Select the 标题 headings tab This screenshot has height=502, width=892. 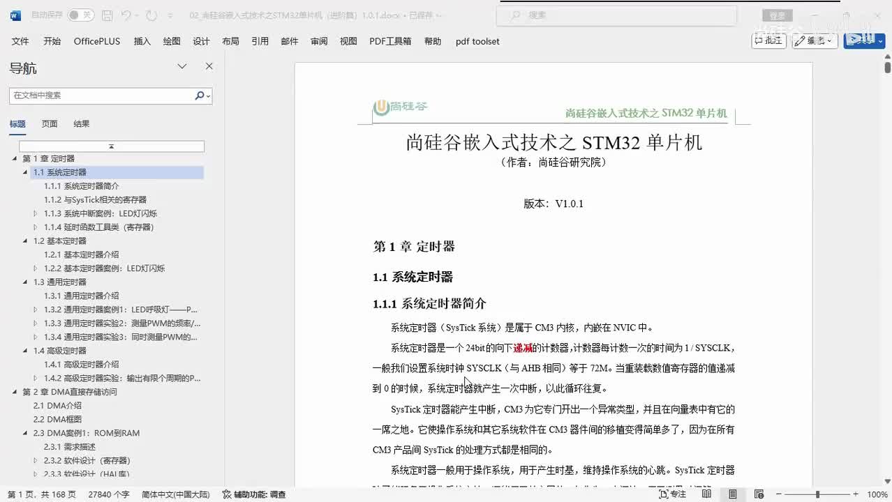(x=17, y=124)
